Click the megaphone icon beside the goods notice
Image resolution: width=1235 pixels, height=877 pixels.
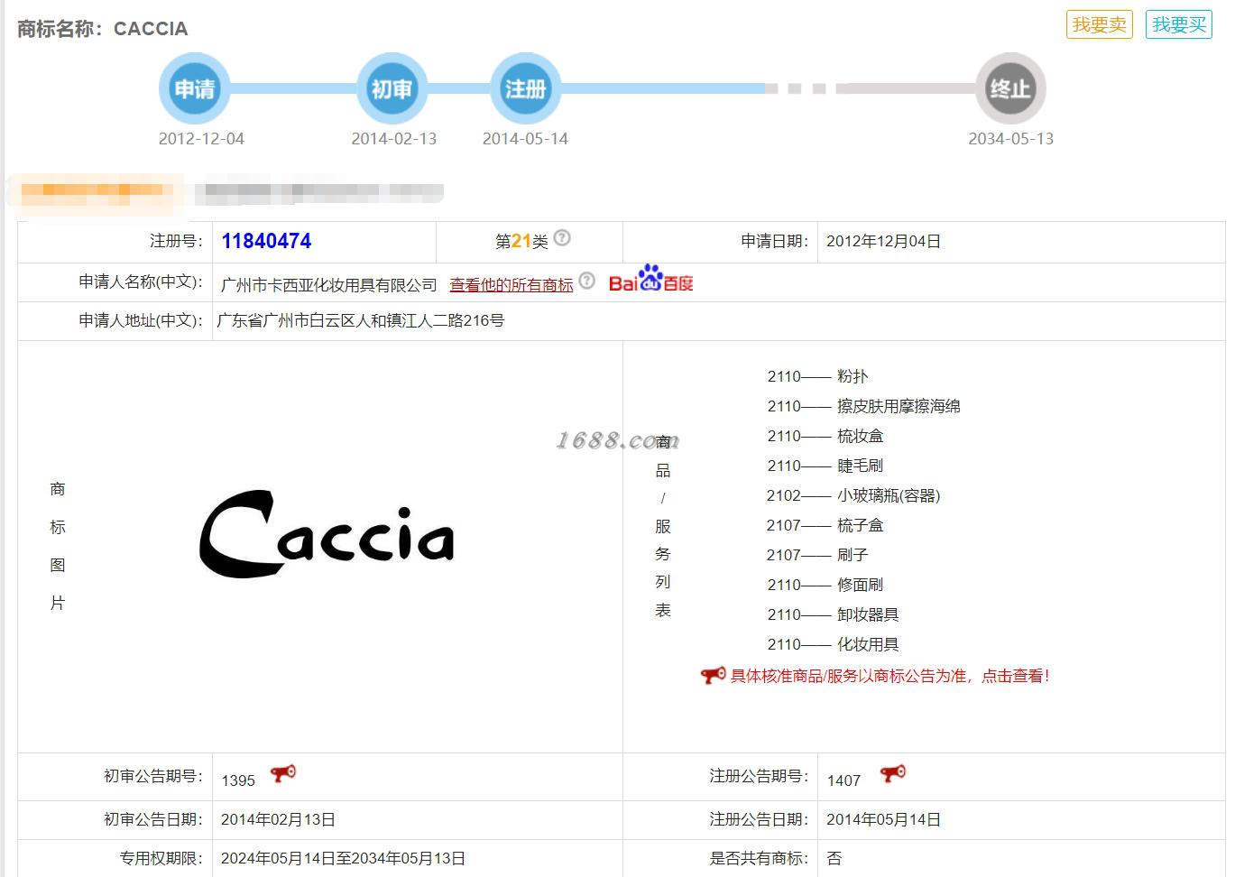[x=713, y=675]
